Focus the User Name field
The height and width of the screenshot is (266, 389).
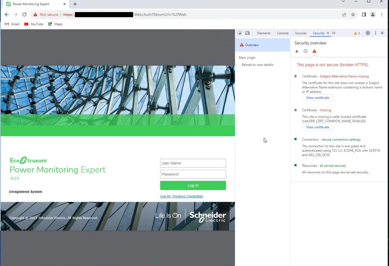[x=193, y=163]
